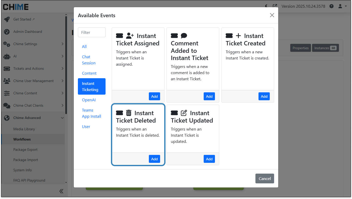352x199 pixels.
Task: Collapse the sidebar with double chevron
Action: coord(61,191)
